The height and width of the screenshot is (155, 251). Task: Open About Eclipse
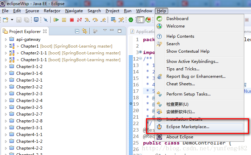point(199,137)
